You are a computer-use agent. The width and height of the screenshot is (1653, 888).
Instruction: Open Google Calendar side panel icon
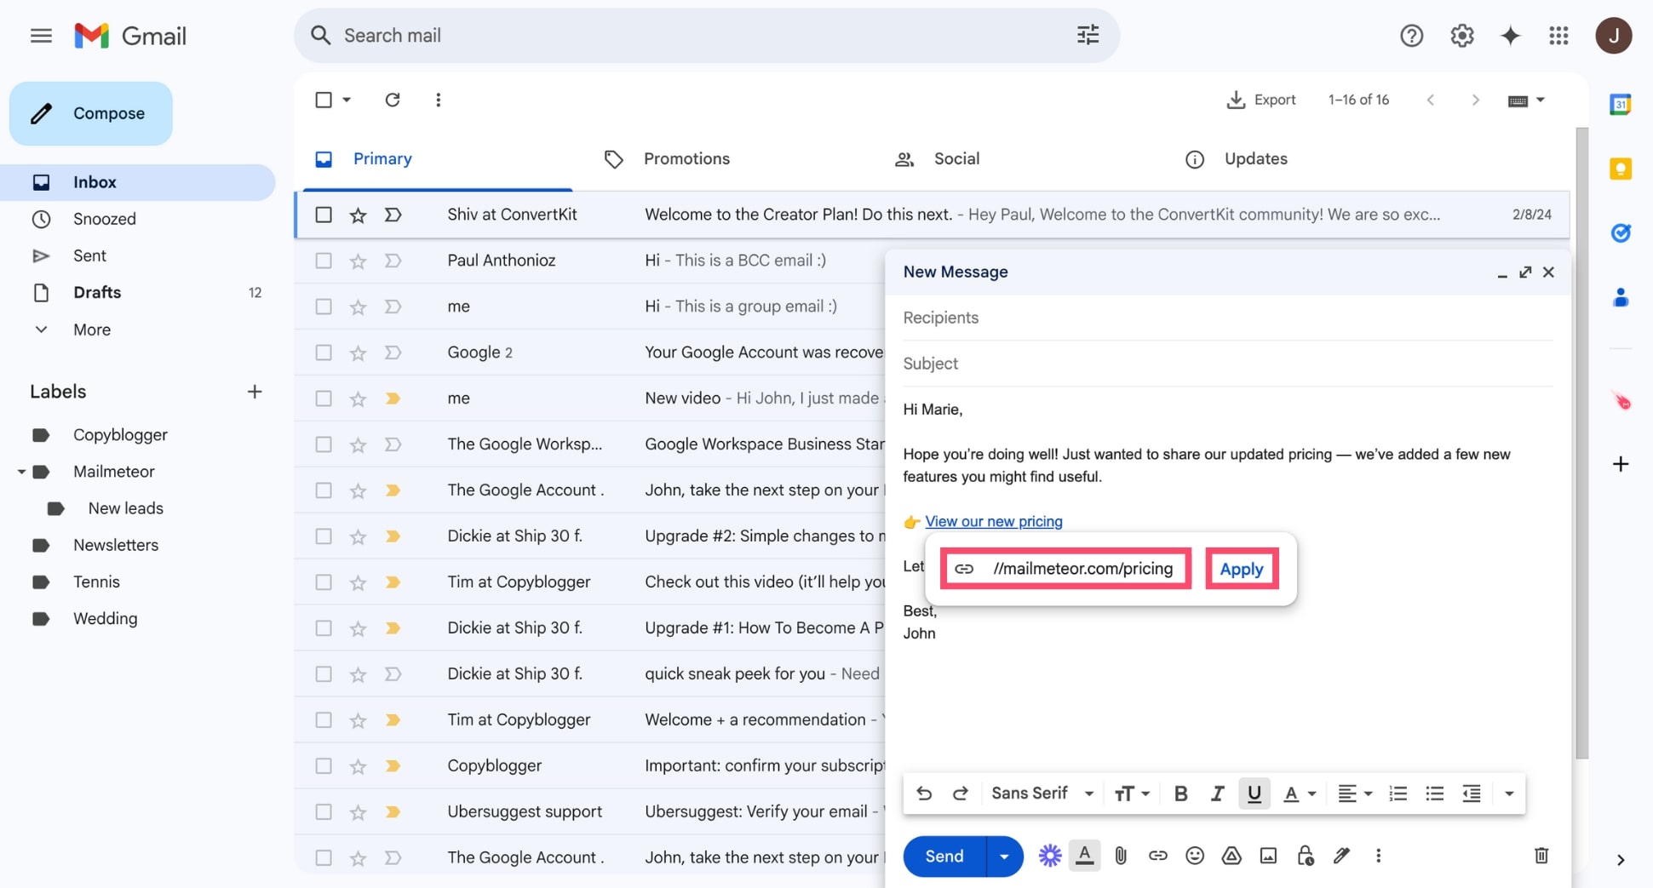[x=1620, y=104]
